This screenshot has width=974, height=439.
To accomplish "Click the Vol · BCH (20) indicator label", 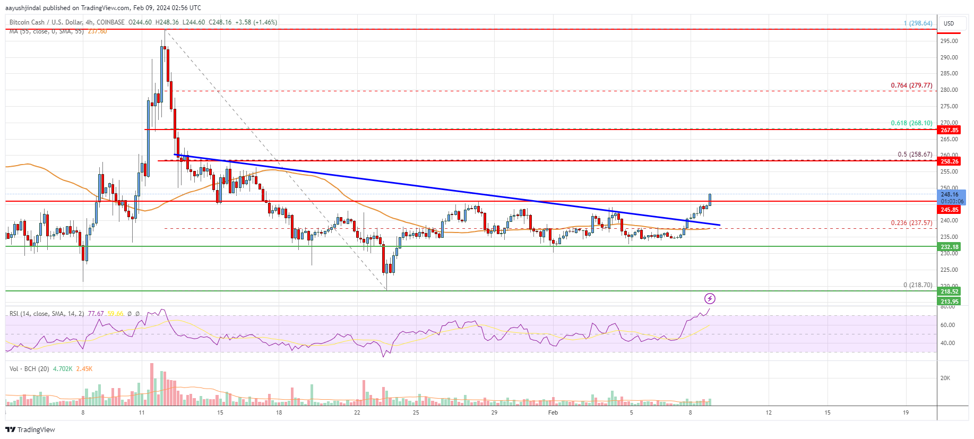I will click(29, 368).
